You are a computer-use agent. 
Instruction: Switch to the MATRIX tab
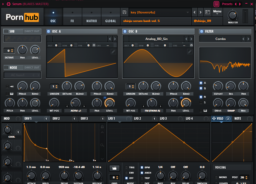[91, 17]
